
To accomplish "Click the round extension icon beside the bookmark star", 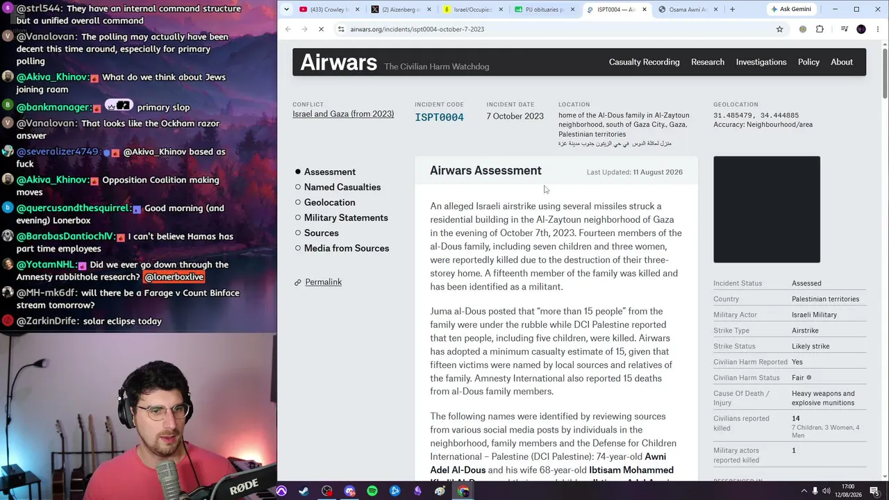I will coord(803,29).
